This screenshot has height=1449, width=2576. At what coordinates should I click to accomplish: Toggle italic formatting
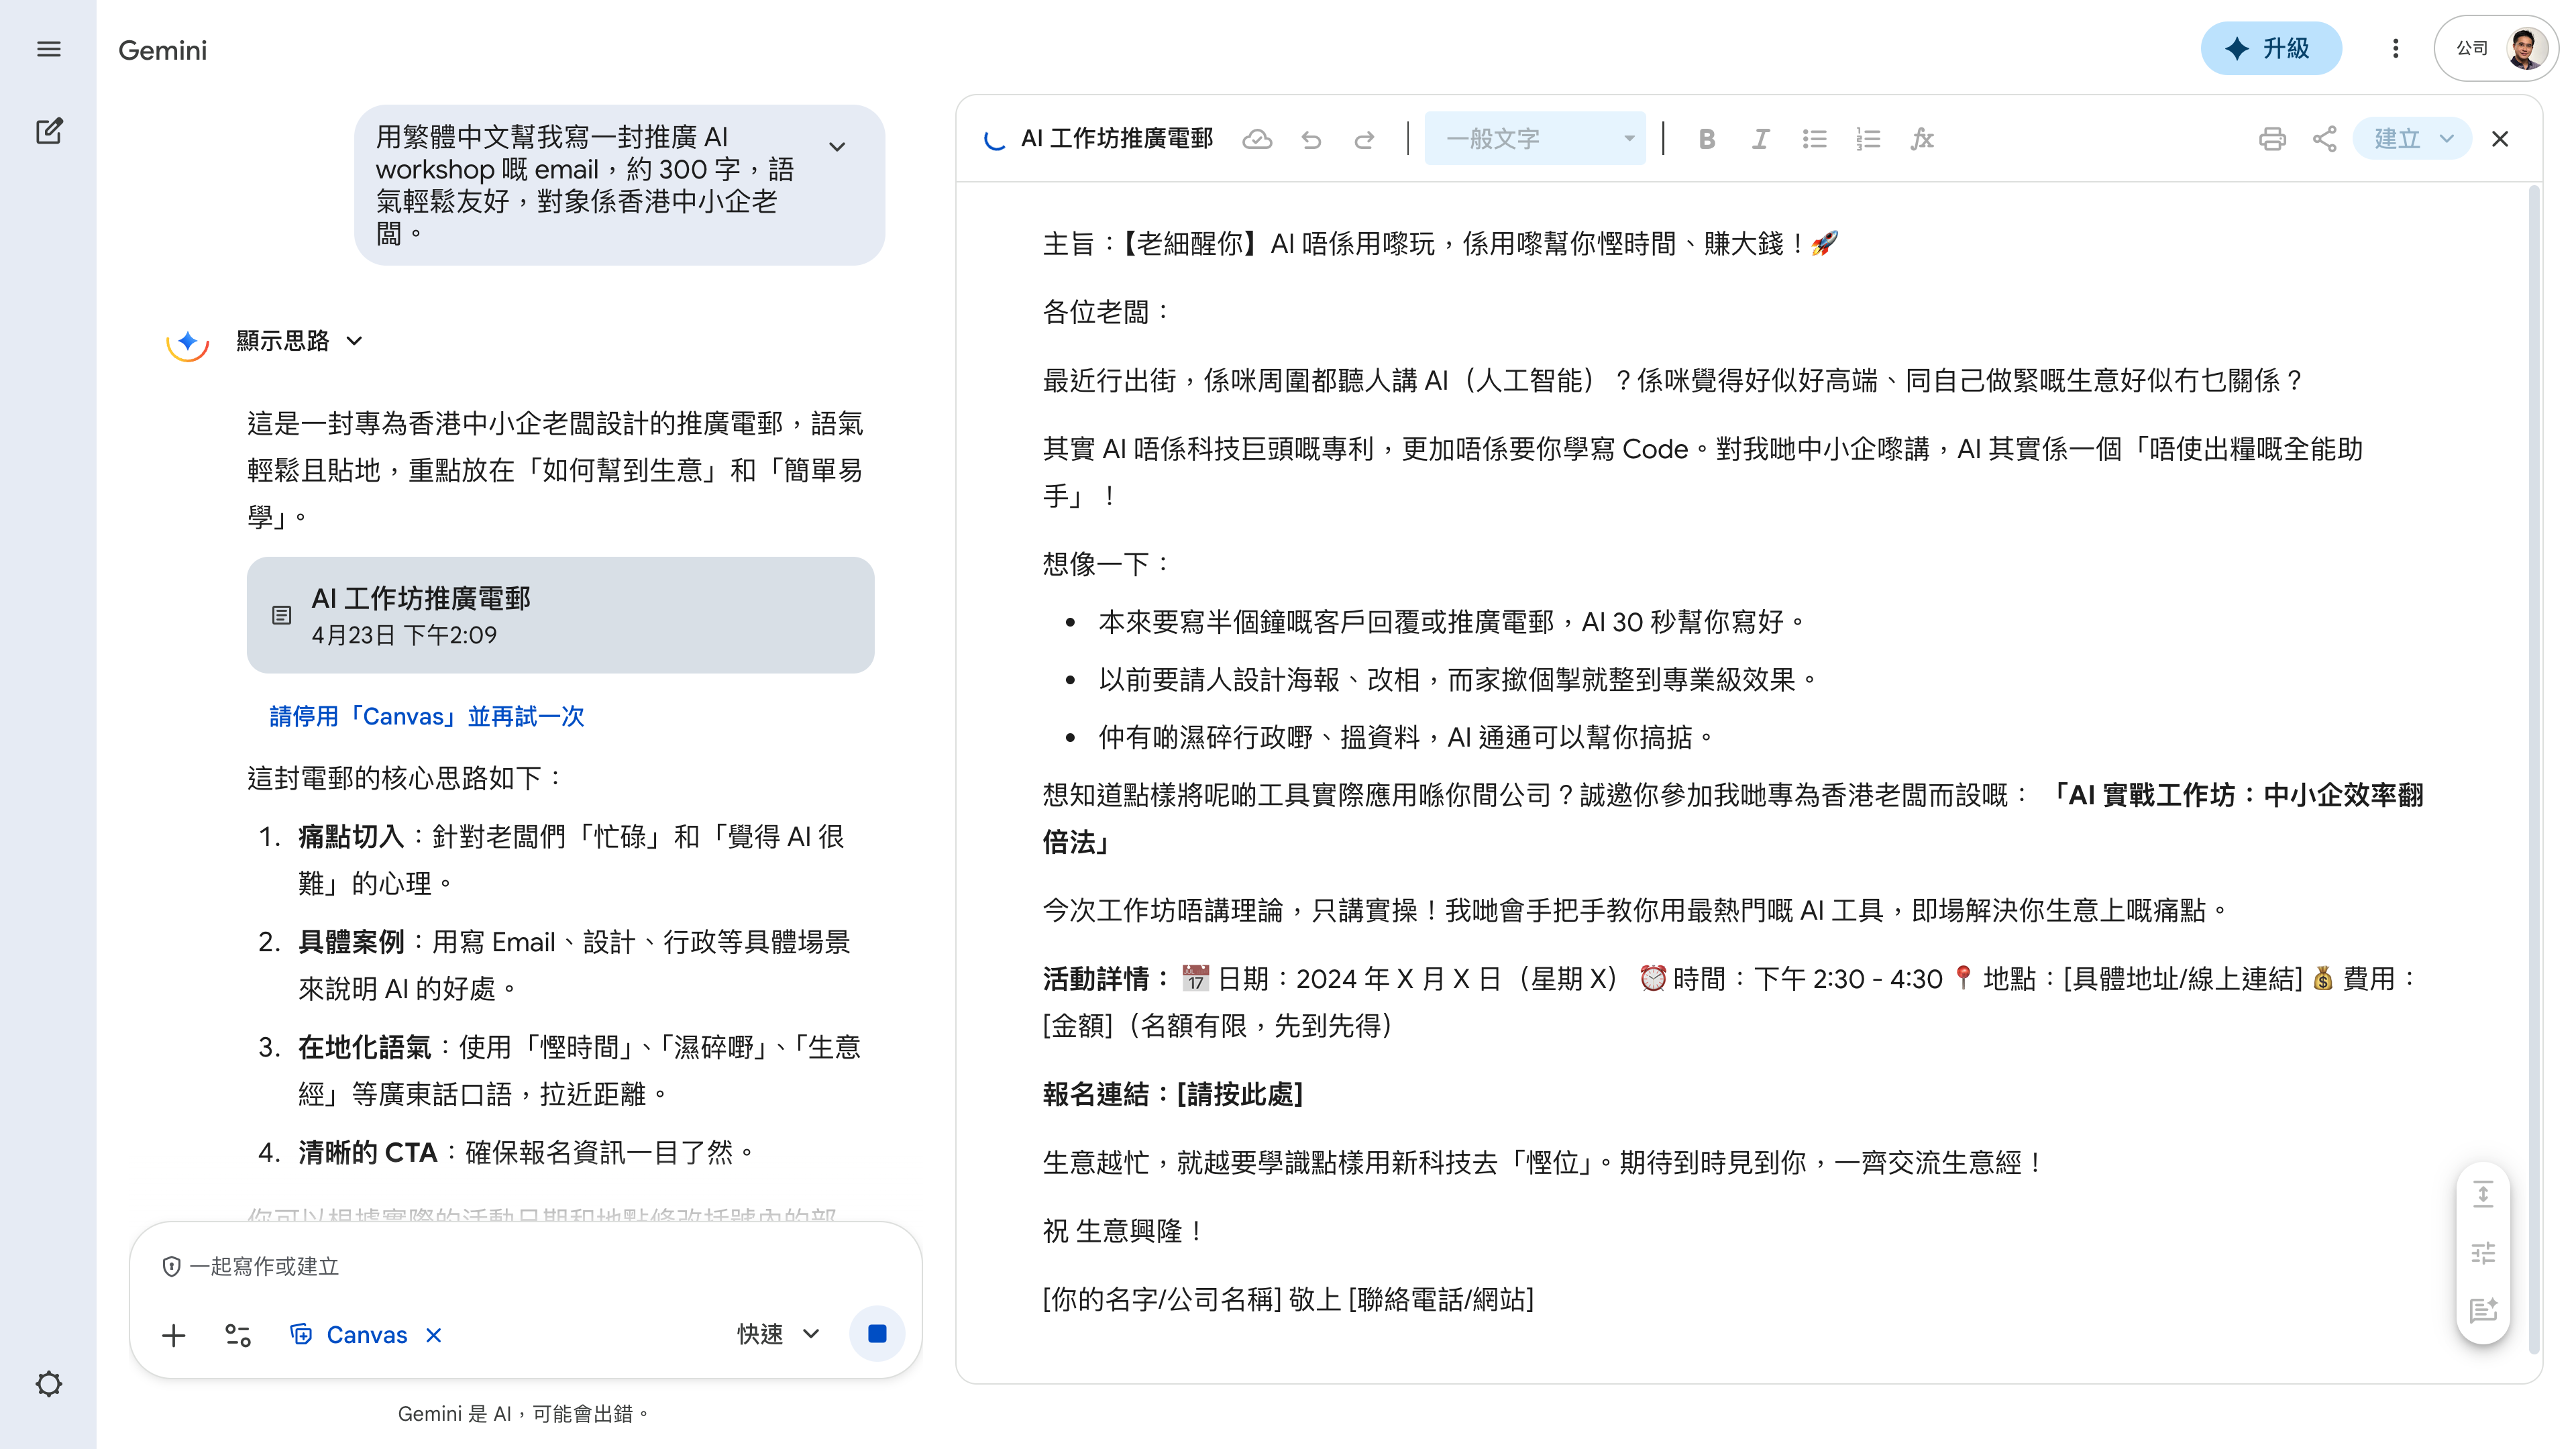pyautogui.click(x=1760, y=139)
